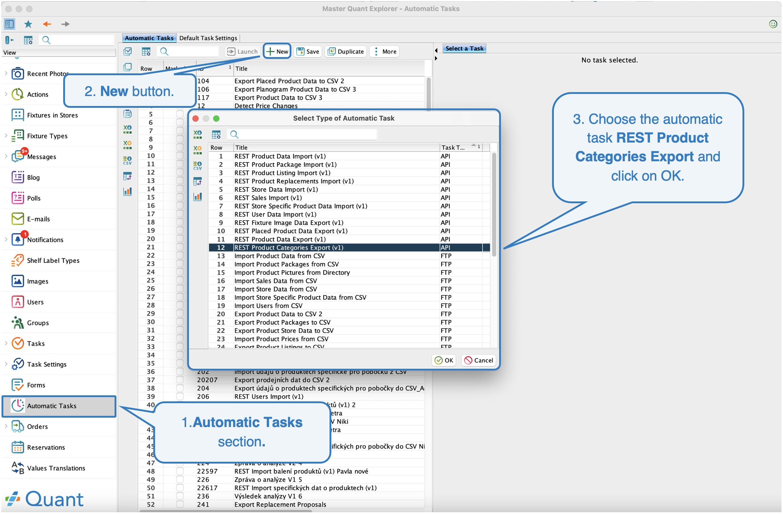Click the Launch button
The height and width of the screenshot is (514, 783).
coord(242,52)
